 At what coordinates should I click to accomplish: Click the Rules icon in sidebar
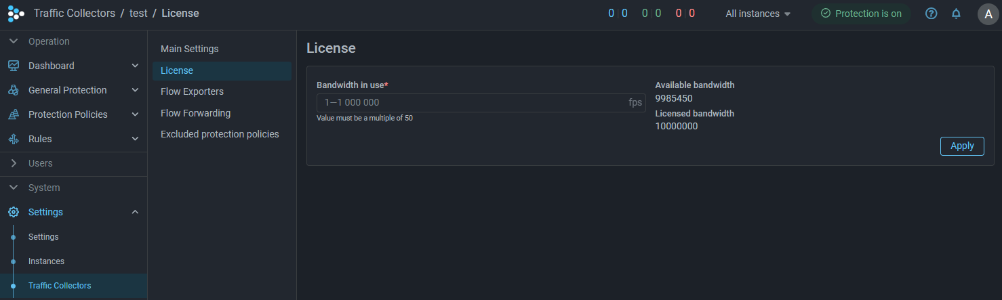14,139
